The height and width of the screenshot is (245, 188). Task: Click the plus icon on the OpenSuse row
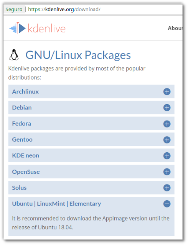tap(167, 172)
